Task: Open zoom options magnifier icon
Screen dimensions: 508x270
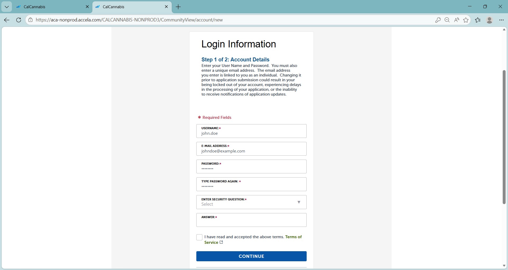Action: click(447, 20)
